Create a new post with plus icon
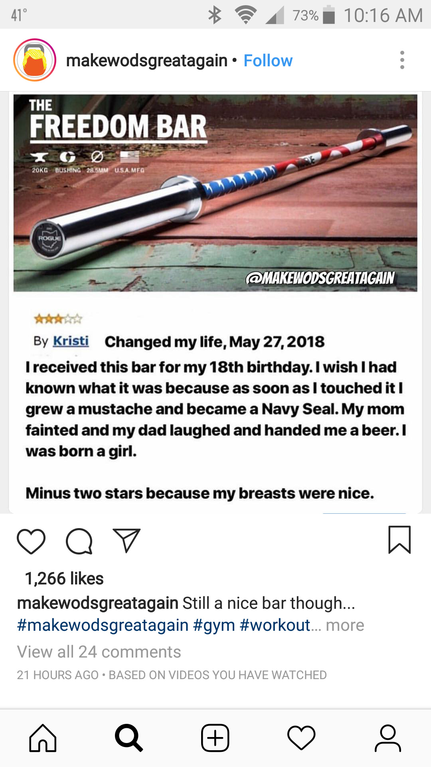 tap(215, 738)
